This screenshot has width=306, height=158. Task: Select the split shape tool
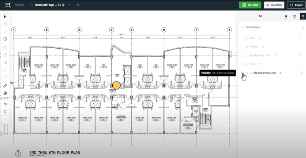[5, 63]
